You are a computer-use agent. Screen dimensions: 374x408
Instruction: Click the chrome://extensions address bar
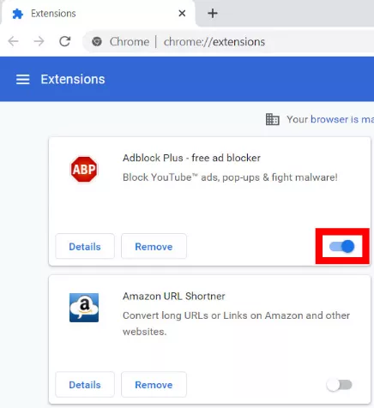pos(229,42)
